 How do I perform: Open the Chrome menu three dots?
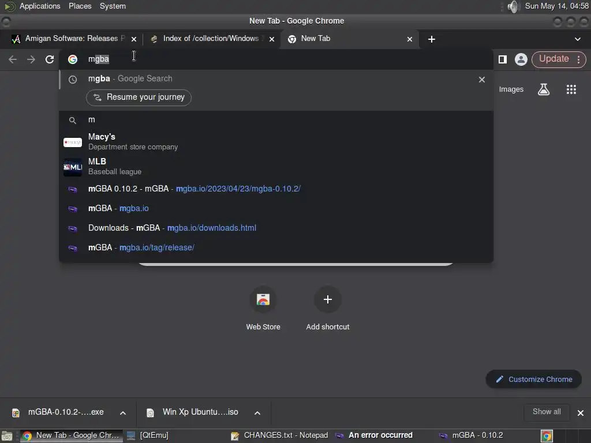coord(578,59)
